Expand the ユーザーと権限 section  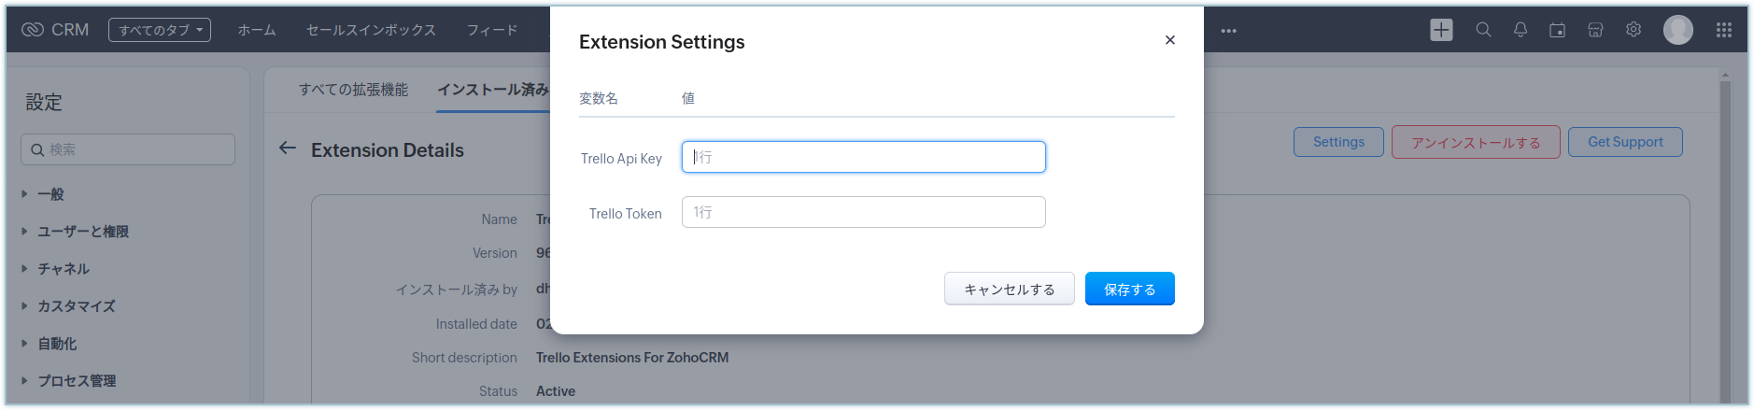(x=82, y=232)
